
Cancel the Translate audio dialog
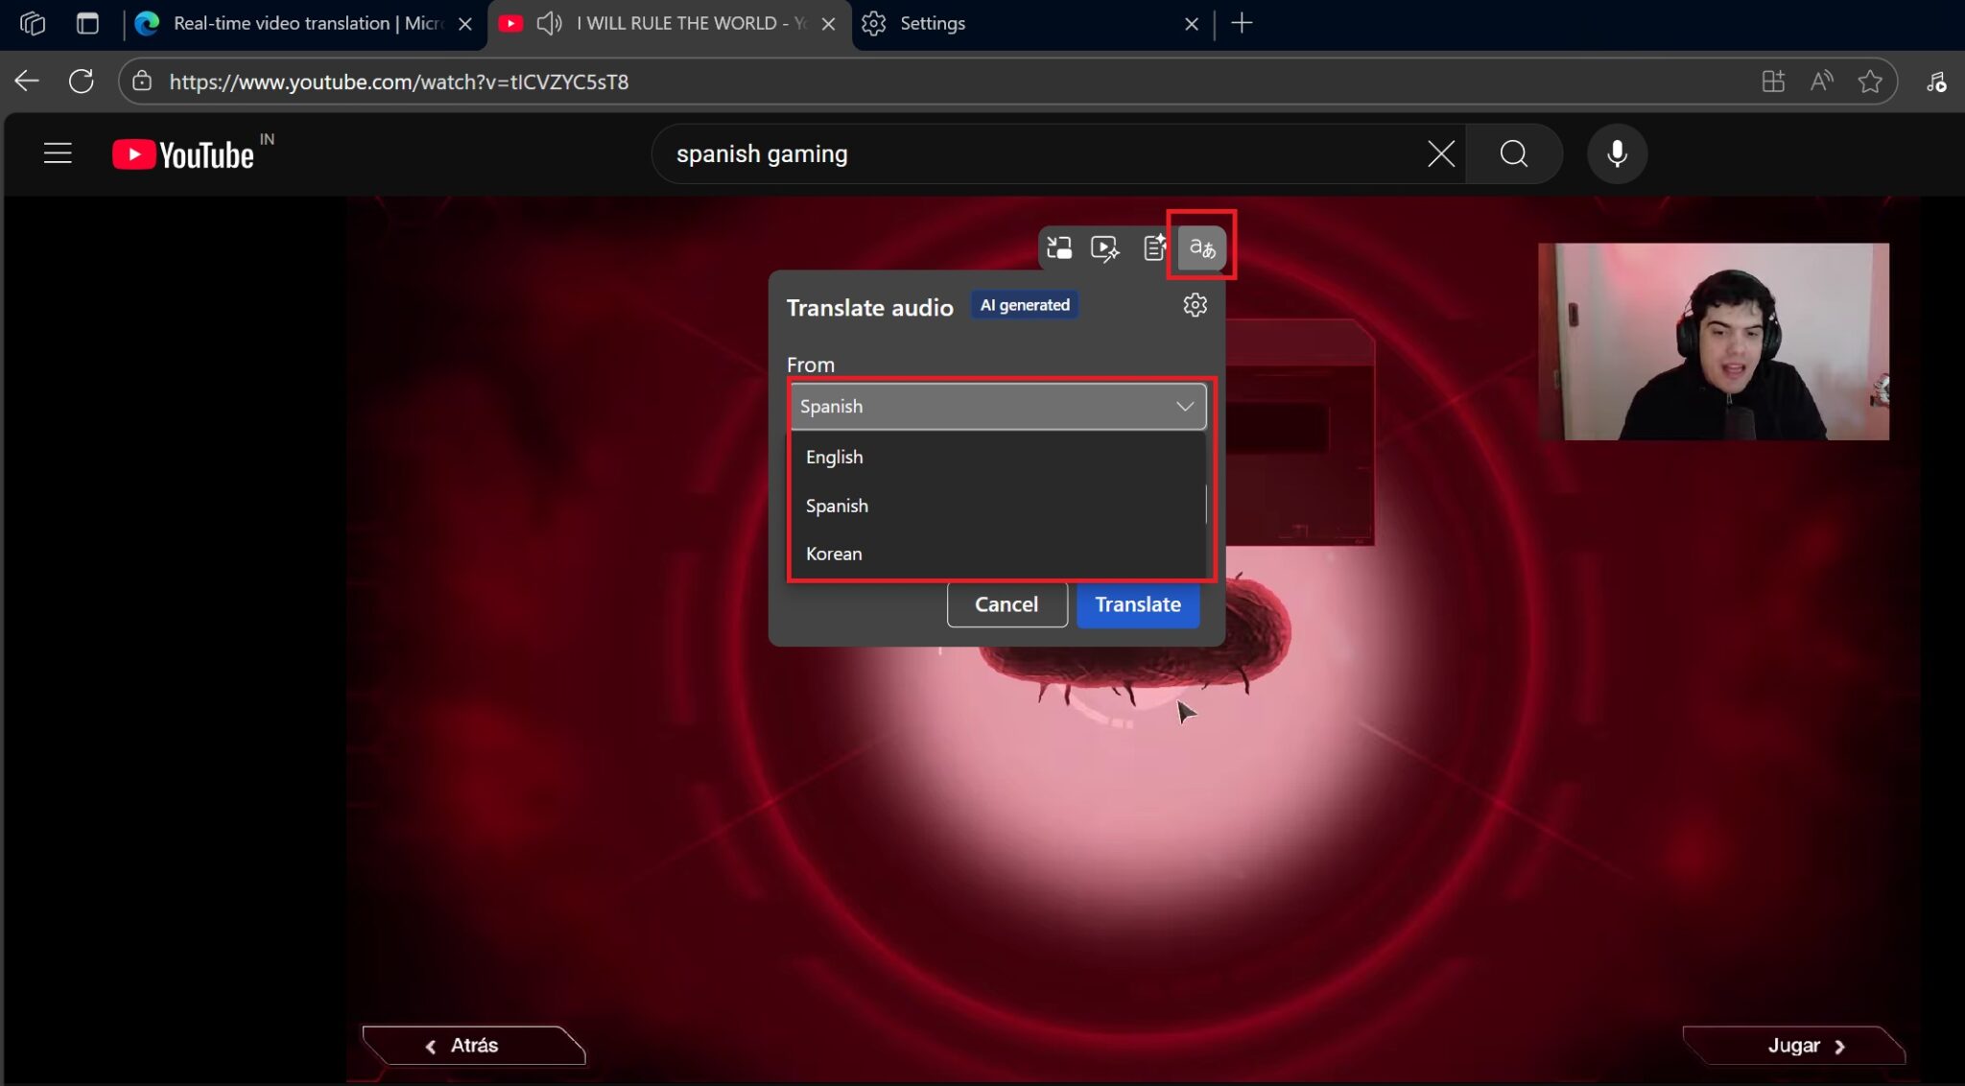tap(1006, 604)
